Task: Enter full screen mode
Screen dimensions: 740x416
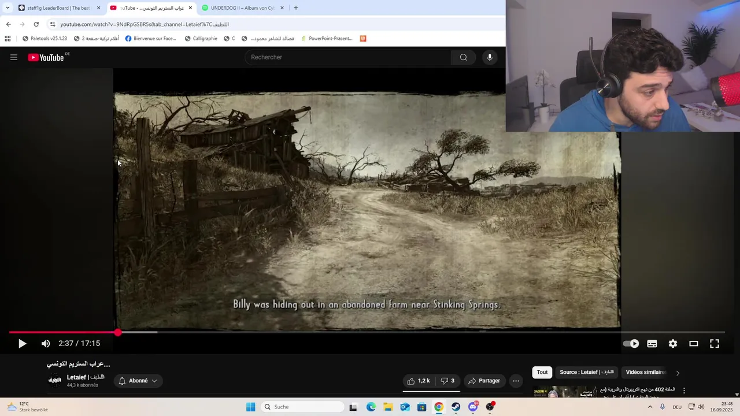Action: pos(715,344)
